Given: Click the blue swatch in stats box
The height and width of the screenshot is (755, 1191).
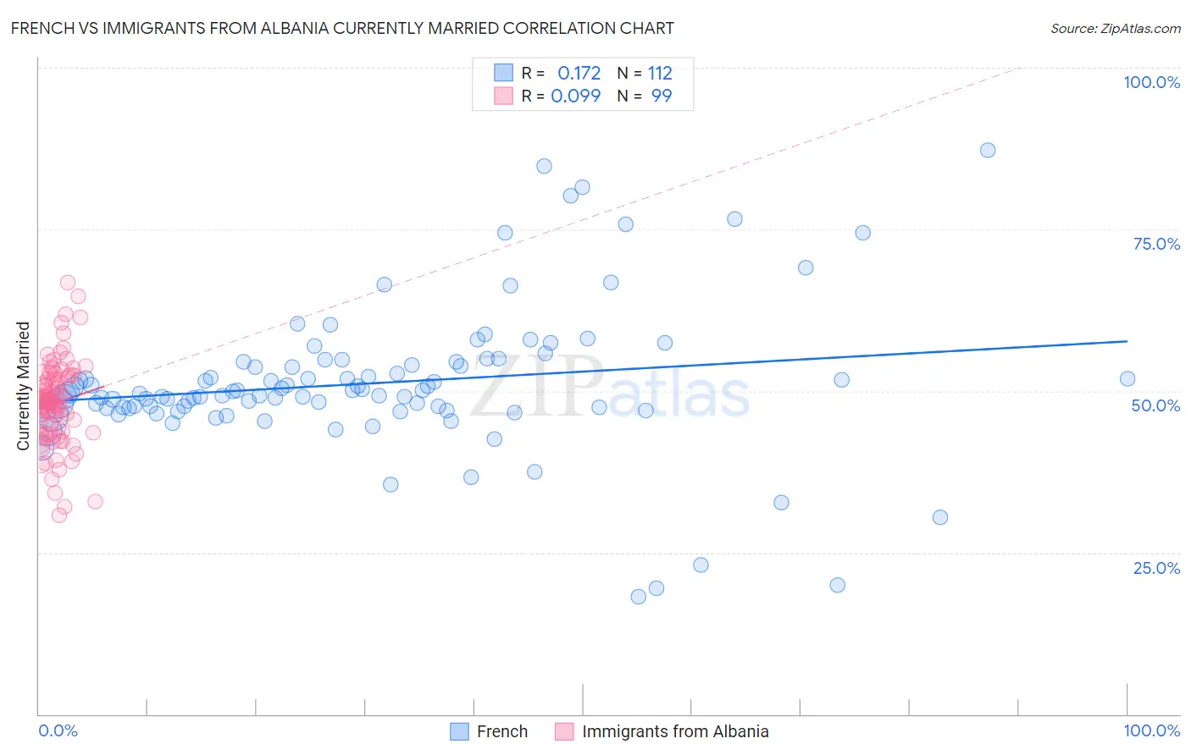Looking at the screenshot, I should click(x=503, y=73).
